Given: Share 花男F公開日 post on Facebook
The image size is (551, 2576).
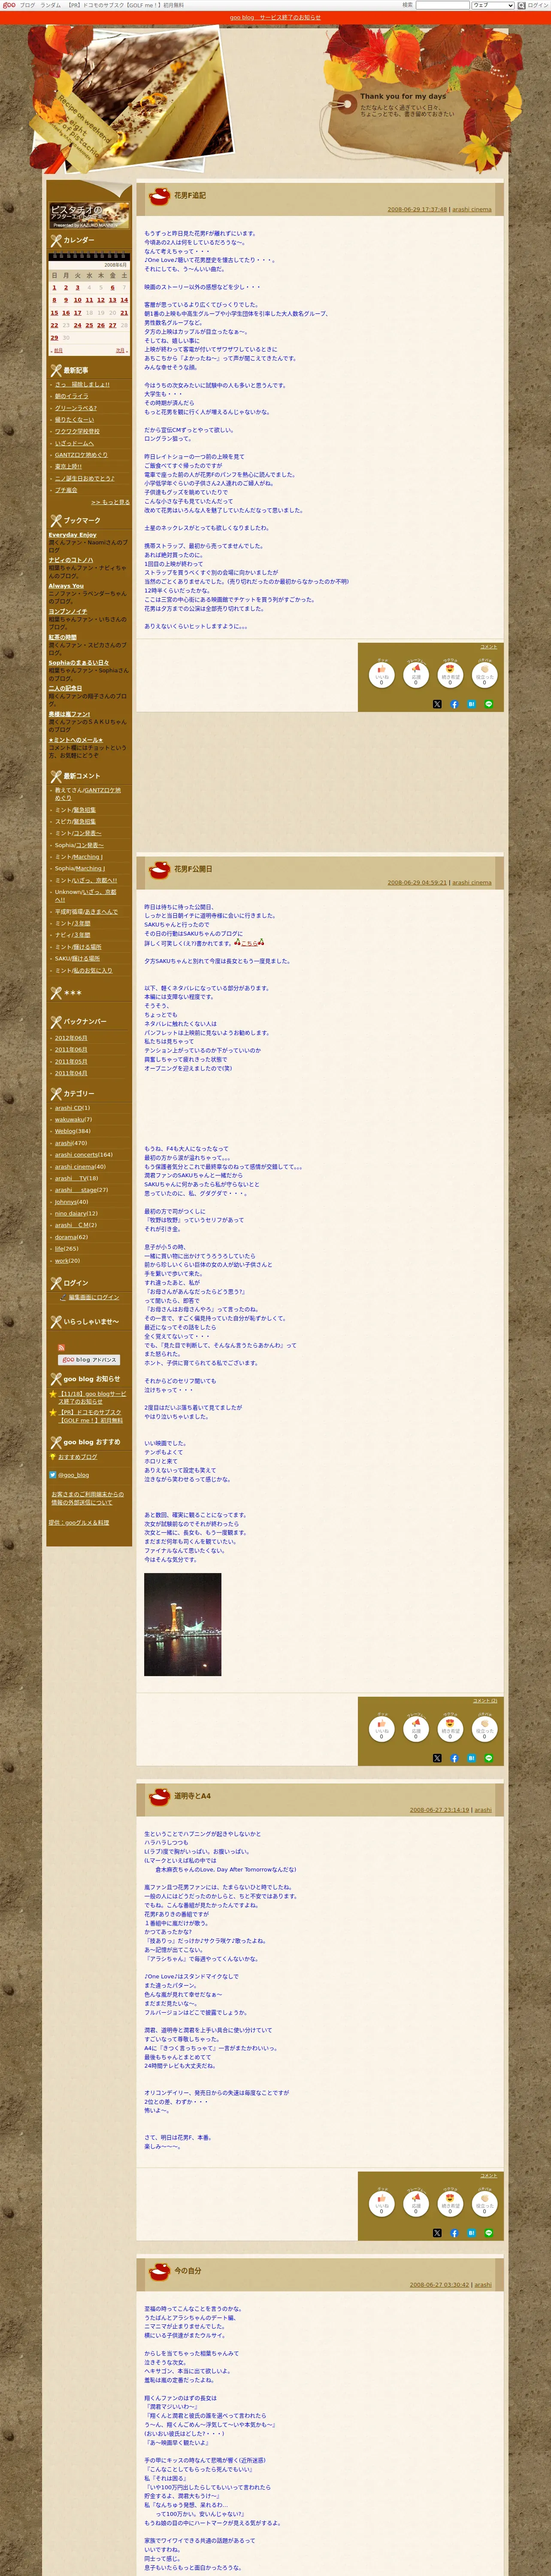Looking at the screenshot, I should pos(454,1758).
